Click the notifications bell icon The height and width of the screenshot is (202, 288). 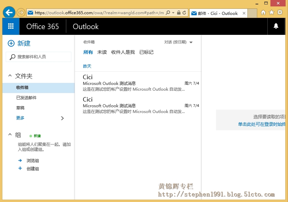[276, 26]
